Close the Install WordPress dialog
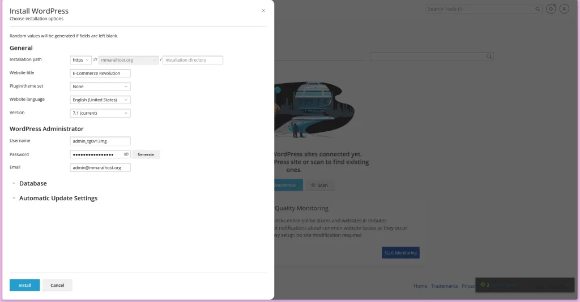Viewport: 580px width, 302px height. point(263,11)
